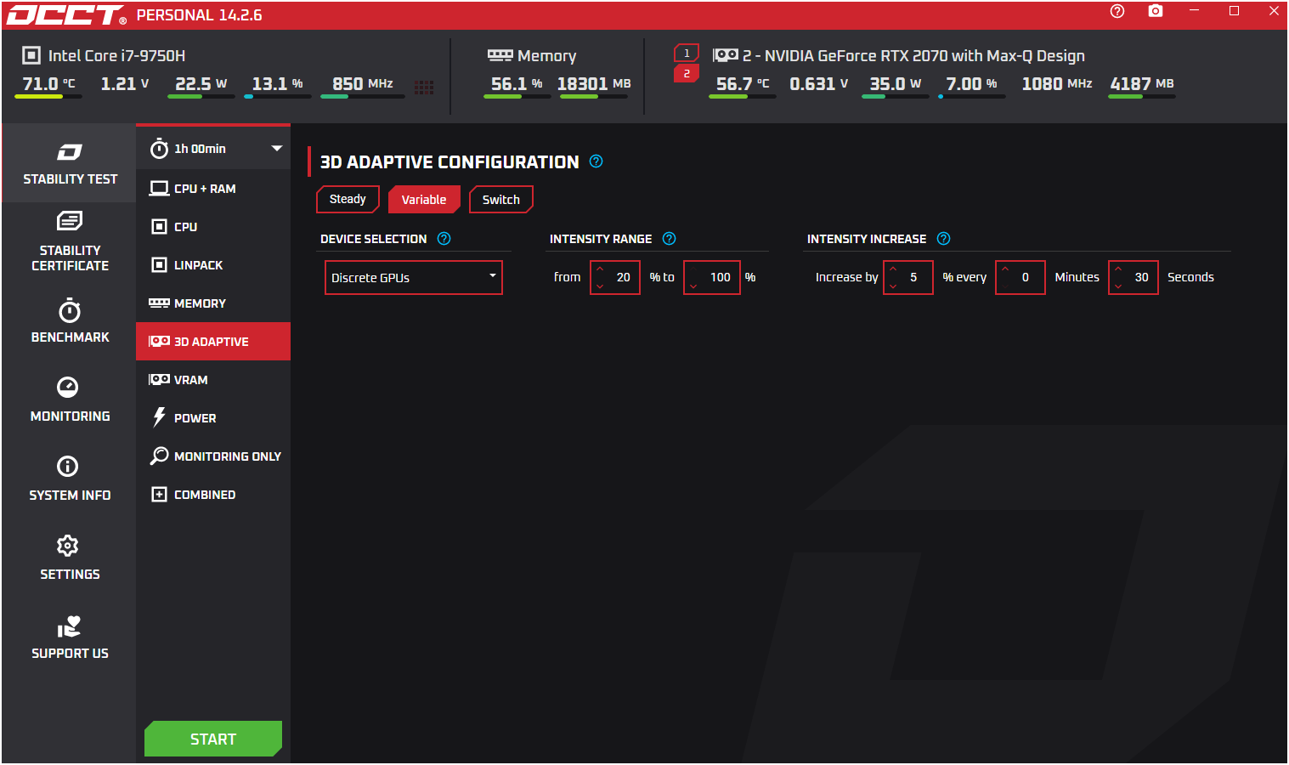Select the CPU + RAM test
Viewport: 1289px width, 765px height.
pyautogui.click(x=213, y=189)
